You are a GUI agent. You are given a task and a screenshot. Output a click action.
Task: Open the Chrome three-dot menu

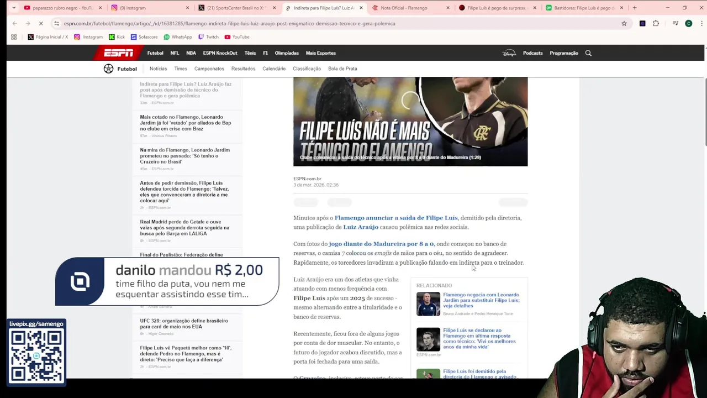[700, 23]
